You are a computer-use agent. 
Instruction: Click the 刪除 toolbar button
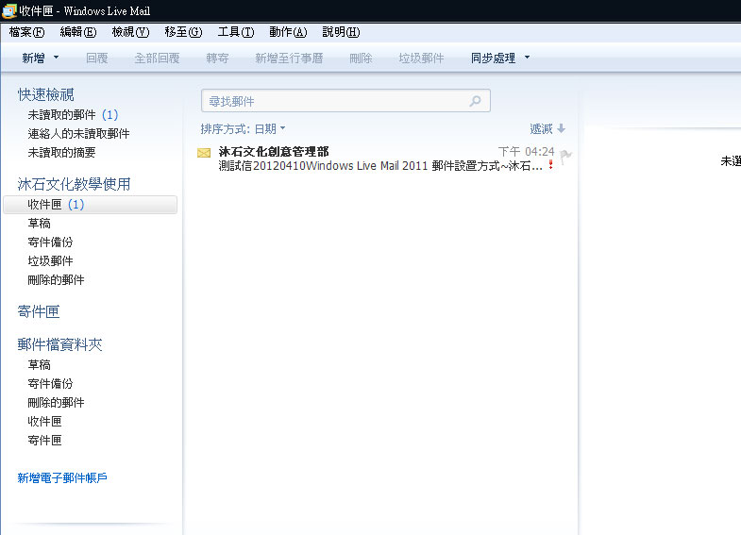point(361,59)
